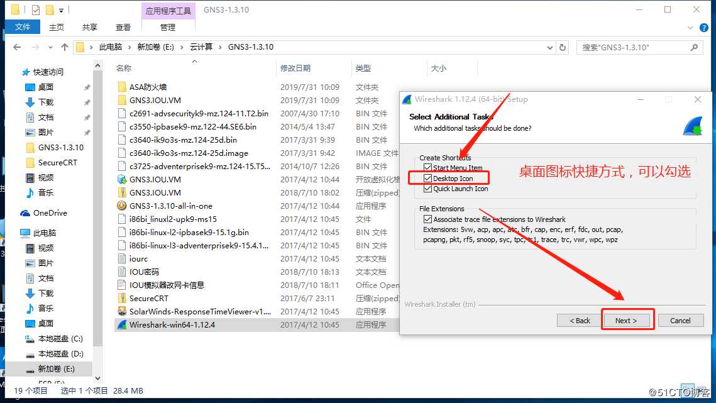Select the file i86bi_linuxl2-upk9-ms15
Viewport: 716px width, 403px height.
pos(173,219)
